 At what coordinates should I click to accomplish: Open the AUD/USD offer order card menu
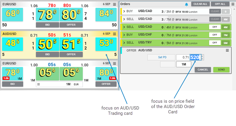227,50
